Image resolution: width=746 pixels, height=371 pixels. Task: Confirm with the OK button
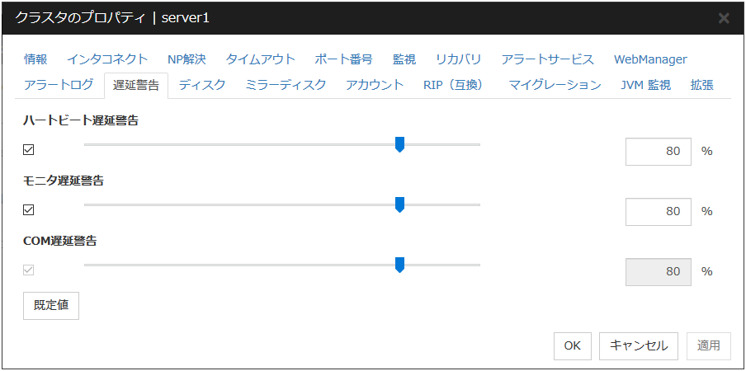click(x=573, y=345)
